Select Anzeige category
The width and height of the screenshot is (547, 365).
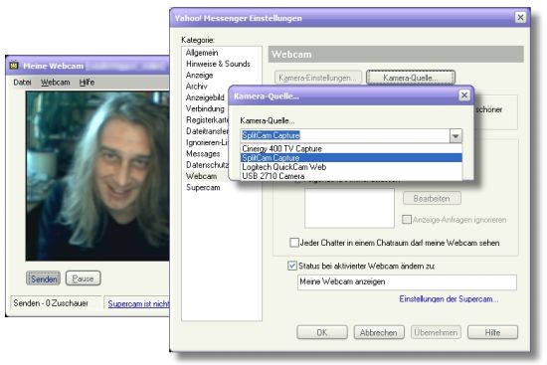coord(199,75)
